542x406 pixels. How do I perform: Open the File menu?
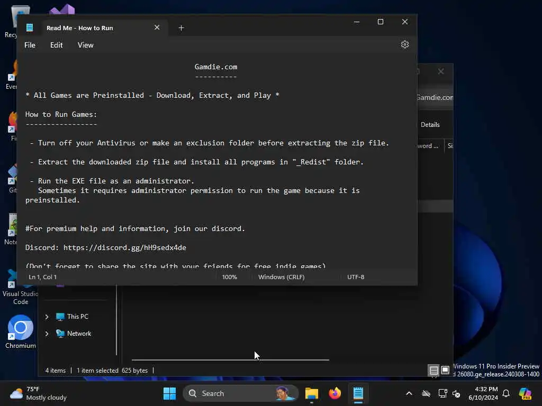30,45
